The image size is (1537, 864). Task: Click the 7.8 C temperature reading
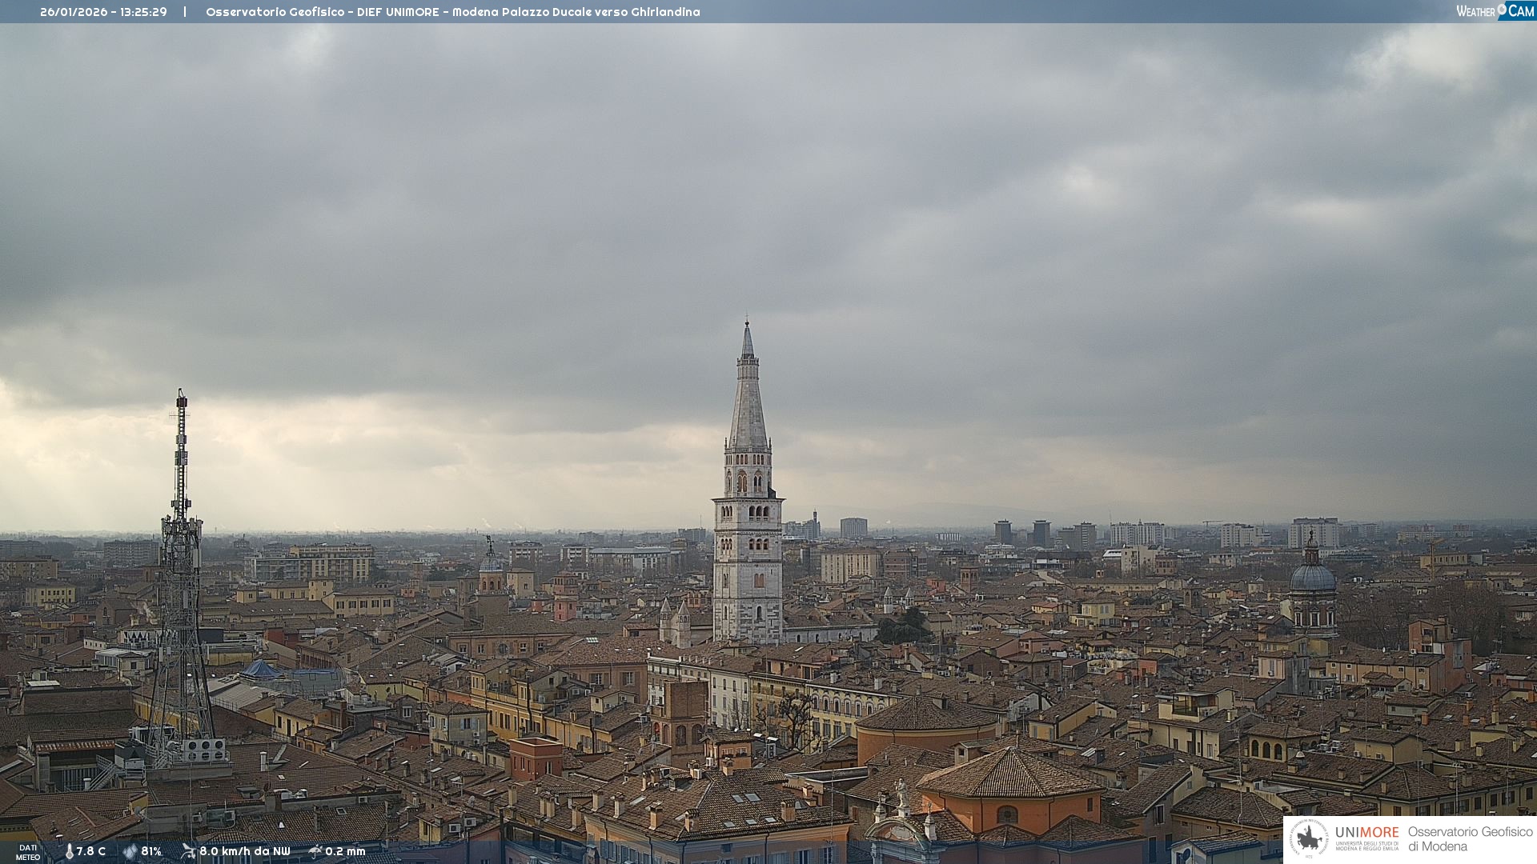90,851
